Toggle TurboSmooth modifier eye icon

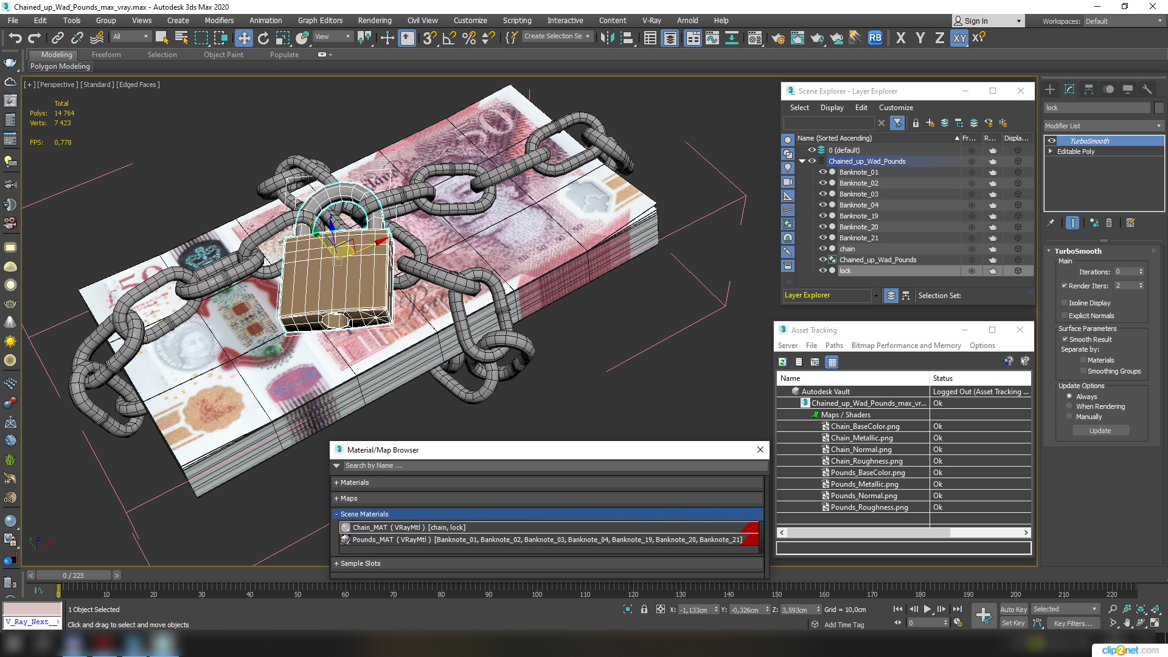1051,141
